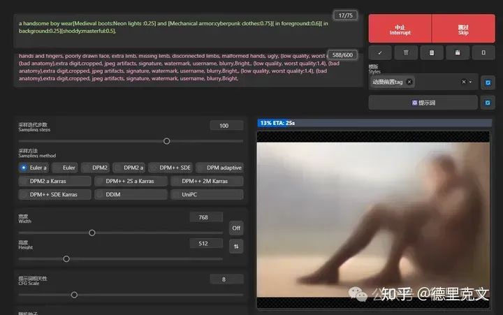Click the Sampling steps value field 100

coord(227,126)
